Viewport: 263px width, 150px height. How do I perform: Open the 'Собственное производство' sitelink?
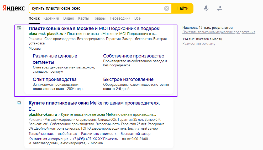(x=134, y=56)
